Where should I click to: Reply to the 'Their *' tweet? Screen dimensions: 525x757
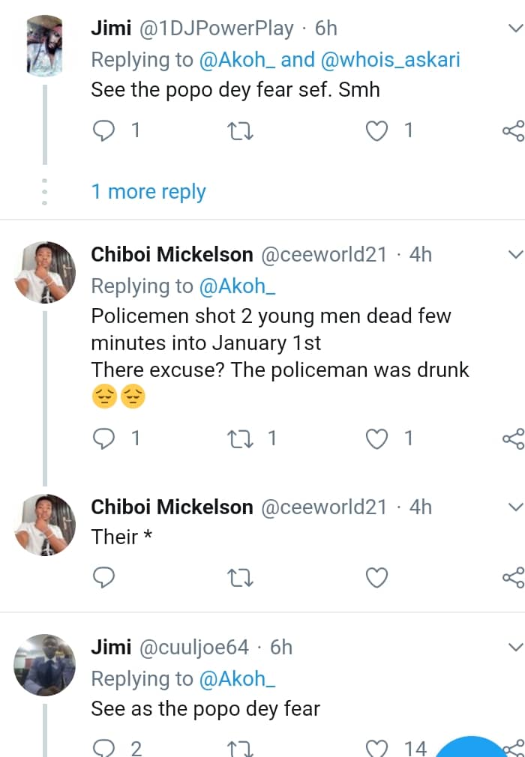click(x=103, y=578)
